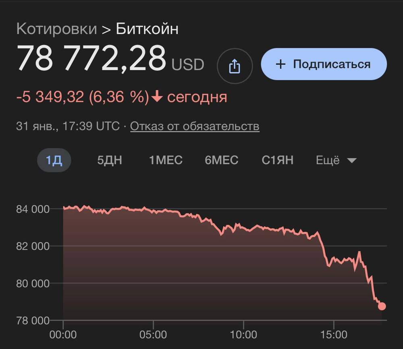Click the 78 772,28 price value
Screen dimensions: 403x349
pyautogui.click(x=91, y=59)
